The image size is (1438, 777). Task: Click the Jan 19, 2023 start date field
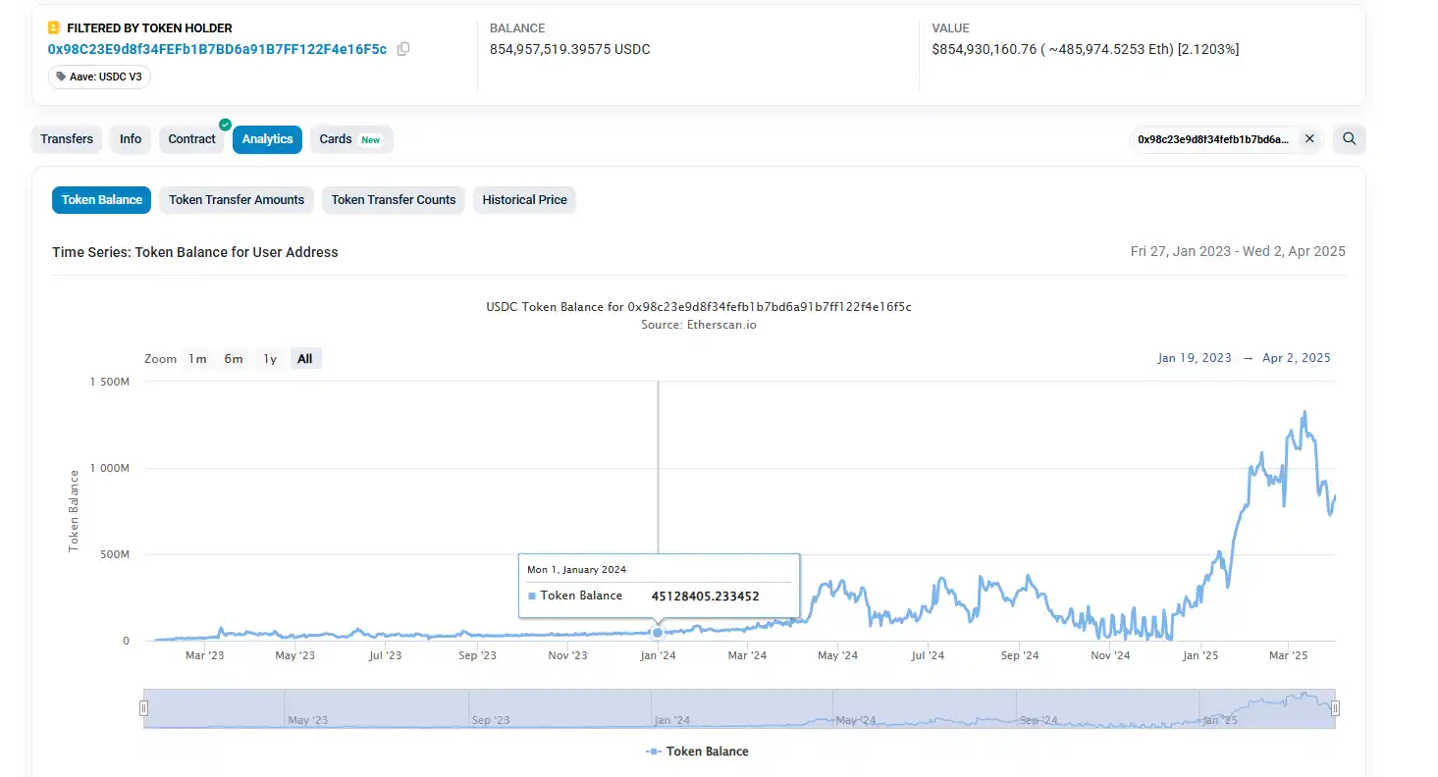pyautogui.click(x=1194, y=358)
